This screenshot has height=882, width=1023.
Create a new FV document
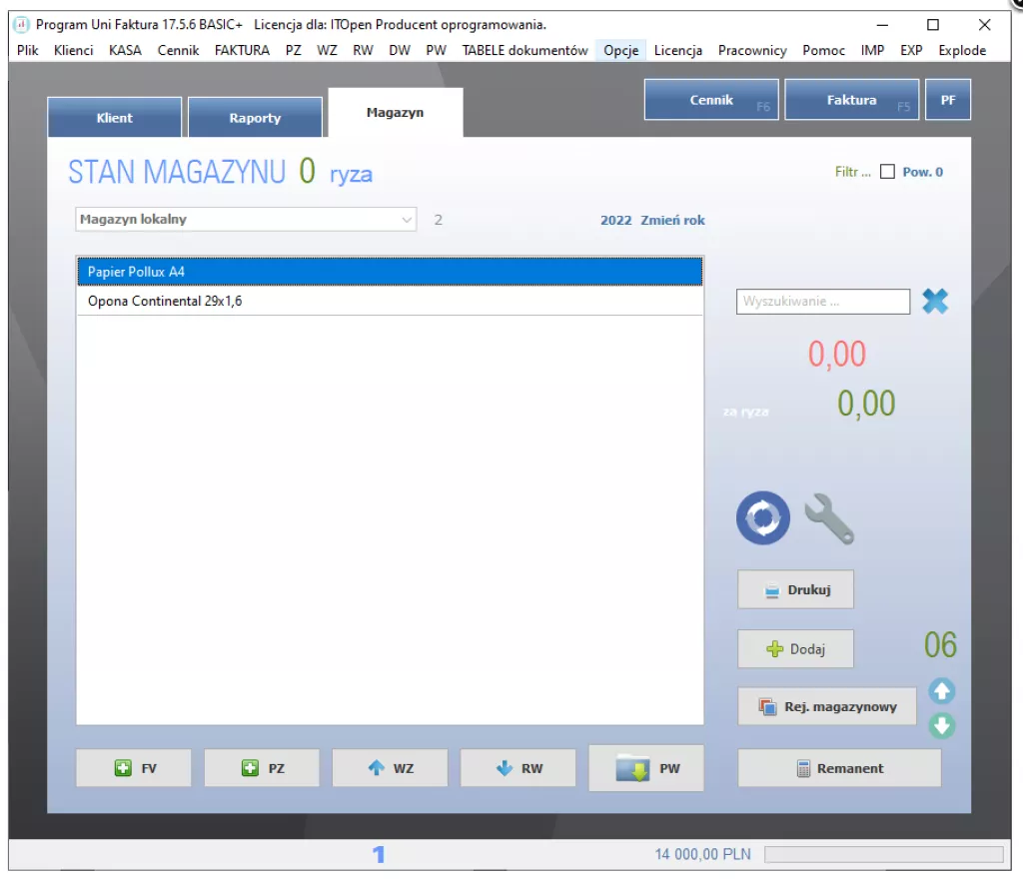point(134,768)
